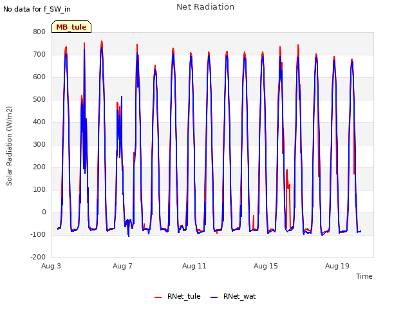
Task: Click the 600 y-axis tick label
Action: (x=39, y=77)
